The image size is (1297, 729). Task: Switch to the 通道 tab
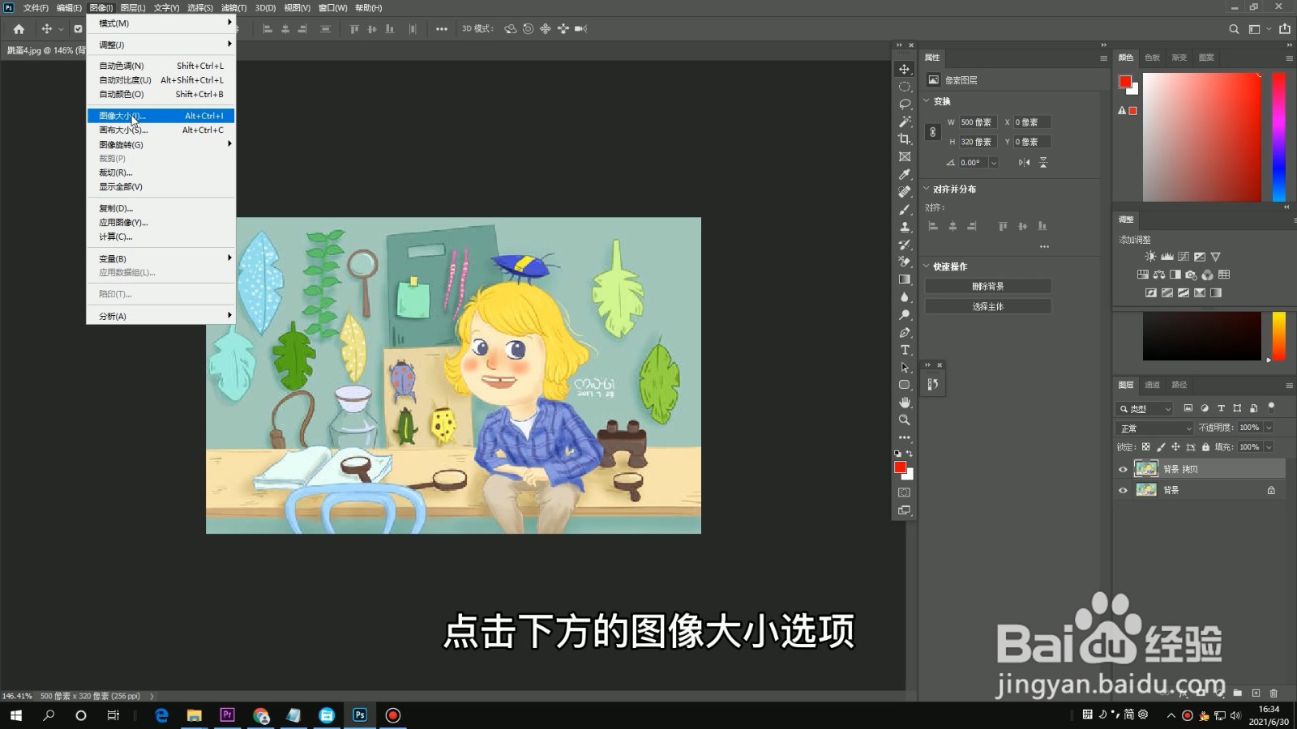1153,385
